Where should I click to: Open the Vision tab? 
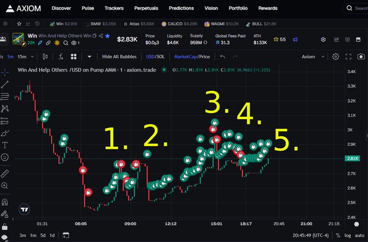pos(211,8)
